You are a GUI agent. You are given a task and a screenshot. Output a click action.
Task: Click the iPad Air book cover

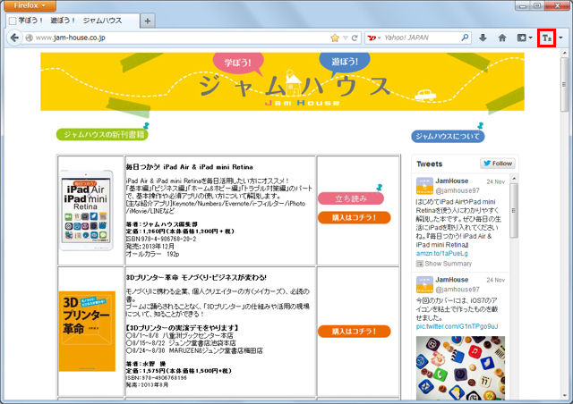(x=87, y=210)
